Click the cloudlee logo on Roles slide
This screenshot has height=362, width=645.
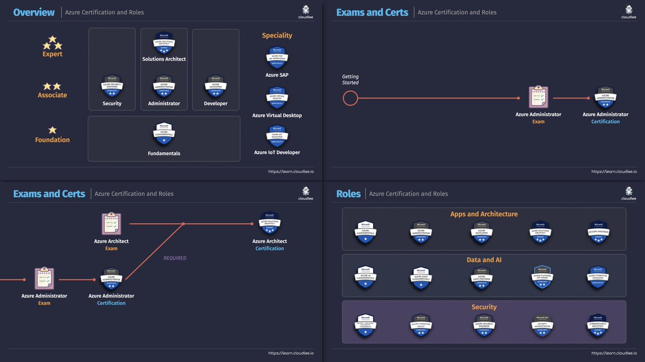pyautogui.click(x=628, y=194)
